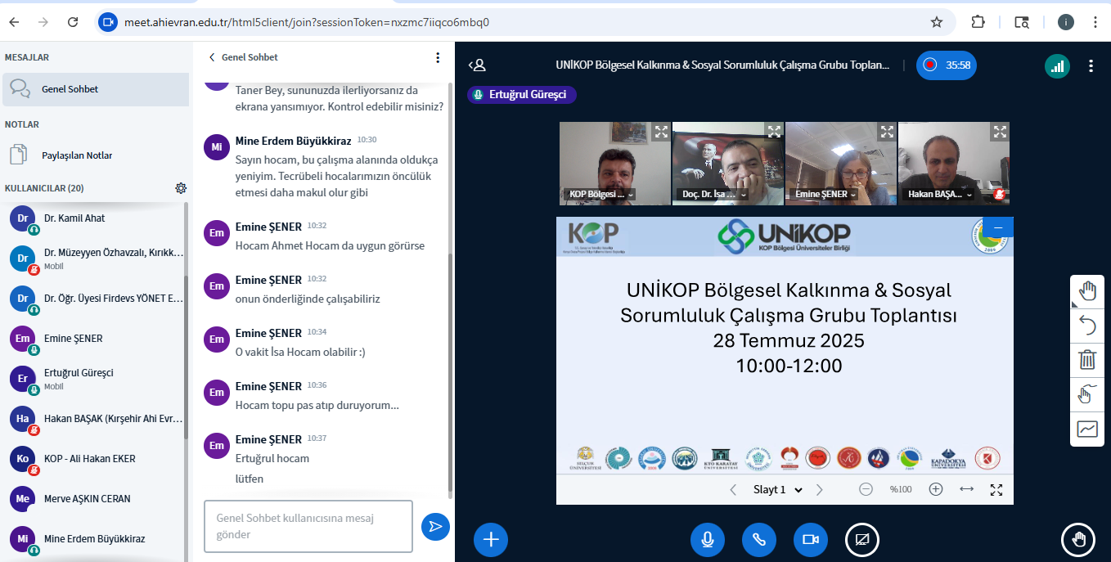Open the Slayt 1 slide dropdown
The height and width of the screenshot is (562, 1111).
777,489
